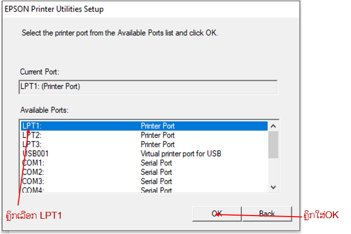Click the instruction text about selecting a port
Viewport: 351px width, 234px height.
[x=119, y=33]
